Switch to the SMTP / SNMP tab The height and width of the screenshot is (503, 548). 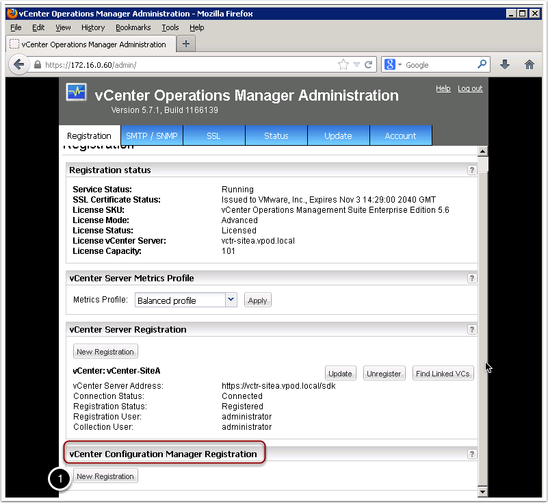tap(151, 135)
